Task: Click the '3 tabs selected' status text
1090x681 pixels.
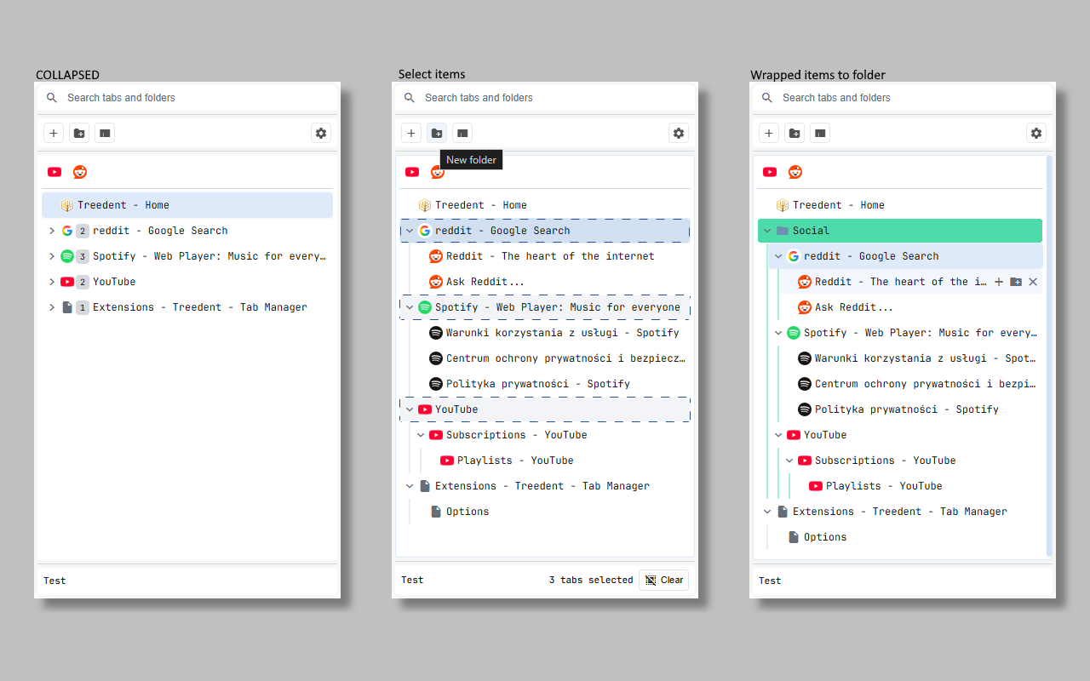Action: (x=591, y=580)
